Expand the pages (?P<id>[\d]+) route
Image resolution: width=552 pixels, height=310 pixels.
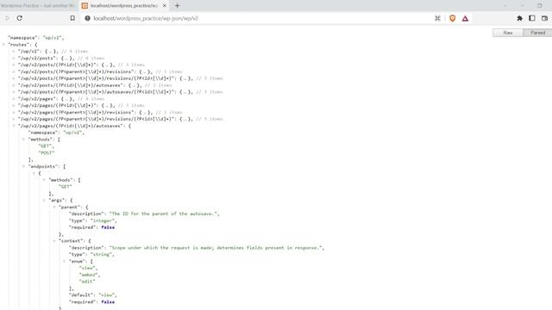14,105
